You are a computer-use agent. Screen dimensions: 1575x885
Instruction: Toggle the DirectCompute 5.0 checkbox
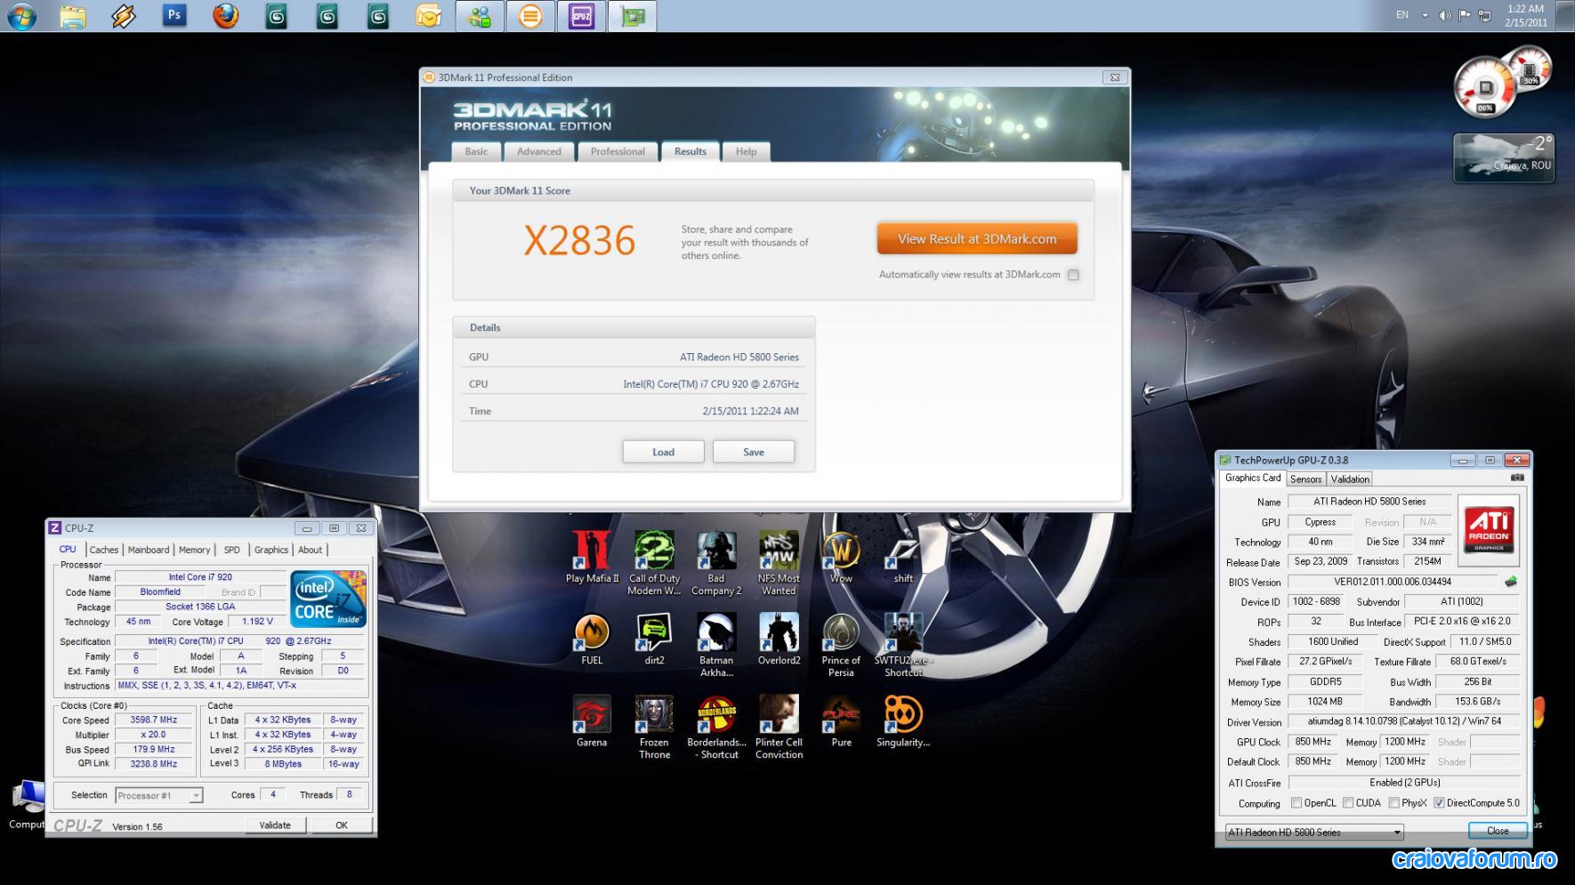pos(1439,803)
